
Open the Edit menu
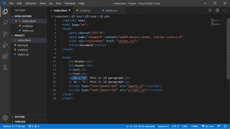pos(19,3)
